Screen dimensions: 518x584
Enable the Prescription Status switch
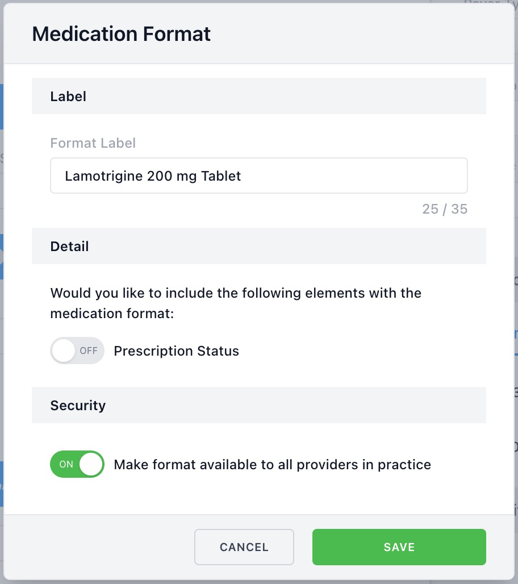coord(77,351)
